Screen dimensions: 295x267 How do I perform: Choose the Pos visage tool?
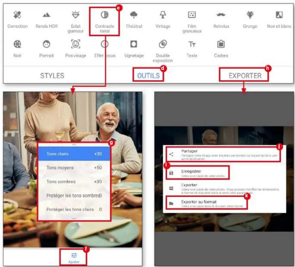click(76, 49)
